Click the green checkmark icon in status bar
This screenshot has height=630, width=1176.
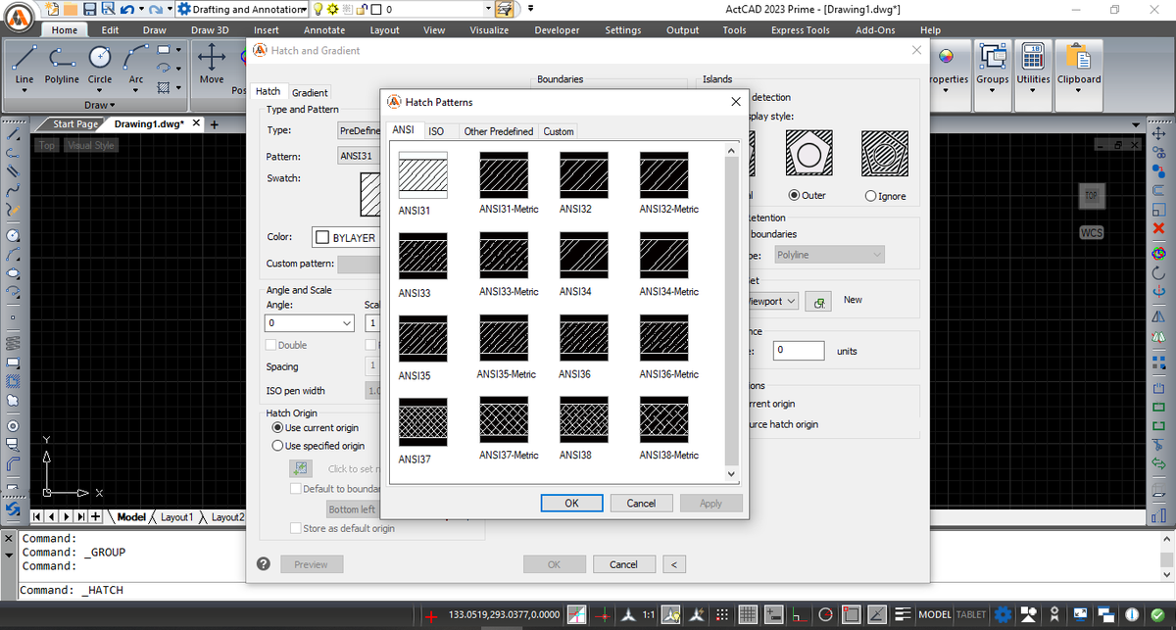click(x=1156, y=614)
